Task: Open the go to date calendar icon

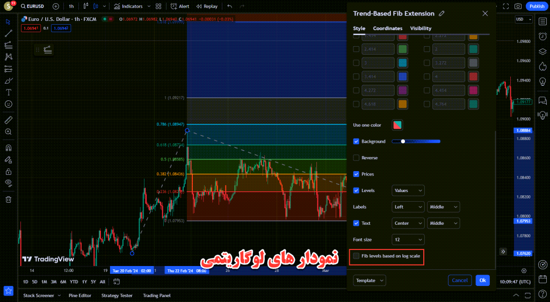Action: (x=117, y=282)
